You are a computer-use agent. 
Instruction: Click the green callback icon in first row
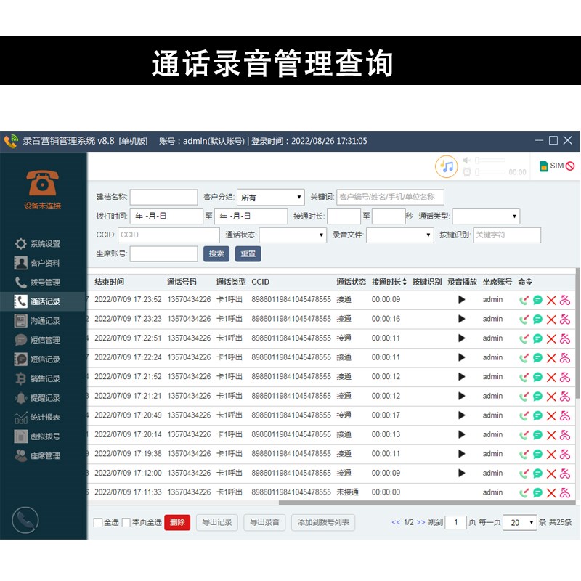pos(524,300)
